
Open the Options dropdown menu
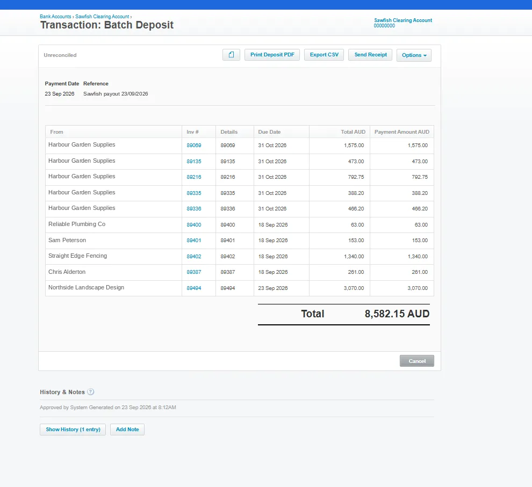(414, 55)
